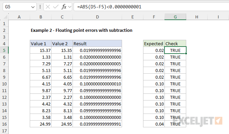The width and height of the screenshot is (229, 134).
Task: Open the Insert Function fx icon
Action: (64, 7)
